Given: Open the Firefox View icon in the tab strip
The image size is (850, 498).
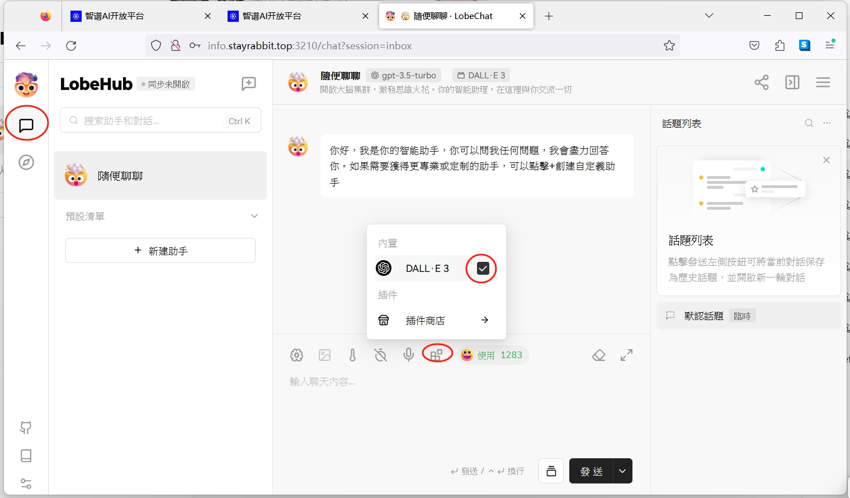Looking at the screenshot, I should [46, 16].
